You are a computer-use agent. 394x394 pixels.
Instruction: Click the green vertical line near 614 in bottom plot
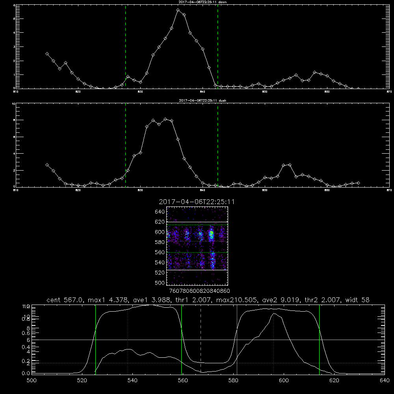click(320, 339)
